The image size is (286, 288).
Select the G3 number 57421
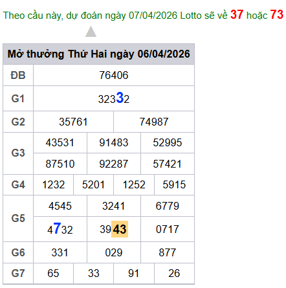[168, 164]
